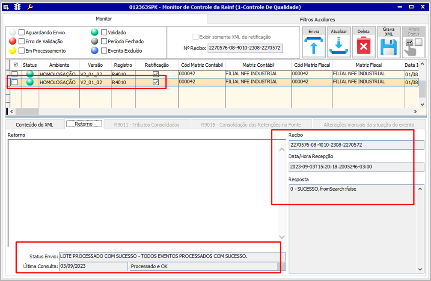Click the Envia upload arrow button
The width and height of the screenshot is (431, 281).
pos(314,42)
